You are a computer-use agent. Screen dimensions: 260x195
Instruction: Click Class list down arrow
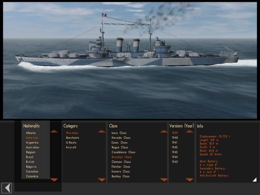(164, 180)
